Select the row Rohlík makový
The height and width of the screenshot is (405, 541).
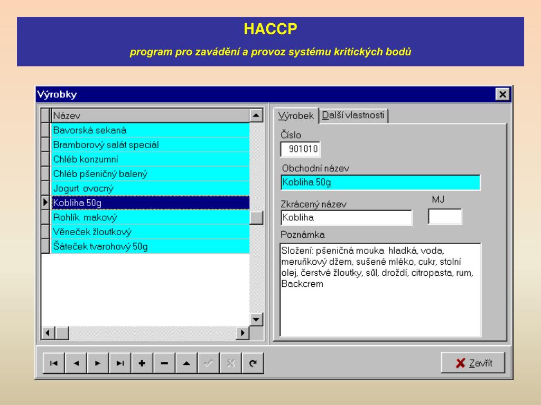[150, 217]
